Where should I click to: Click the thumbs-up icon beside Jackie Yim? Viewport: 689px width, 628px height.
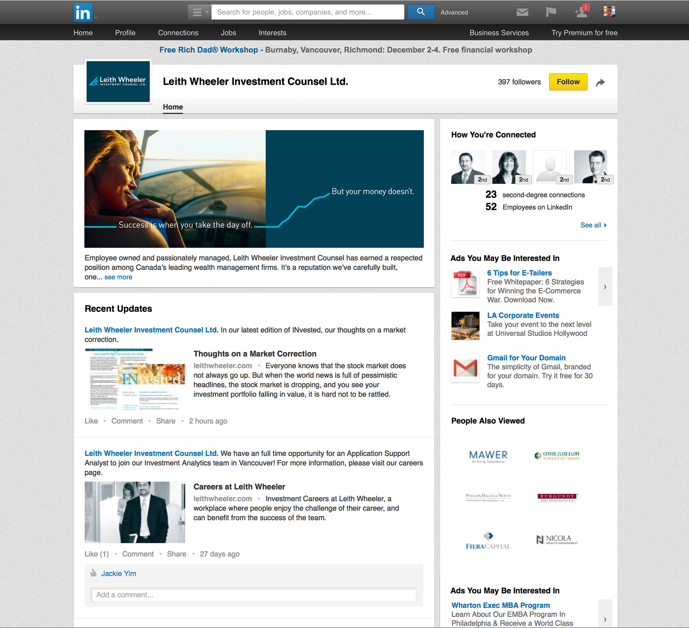[x=93, y=573]
